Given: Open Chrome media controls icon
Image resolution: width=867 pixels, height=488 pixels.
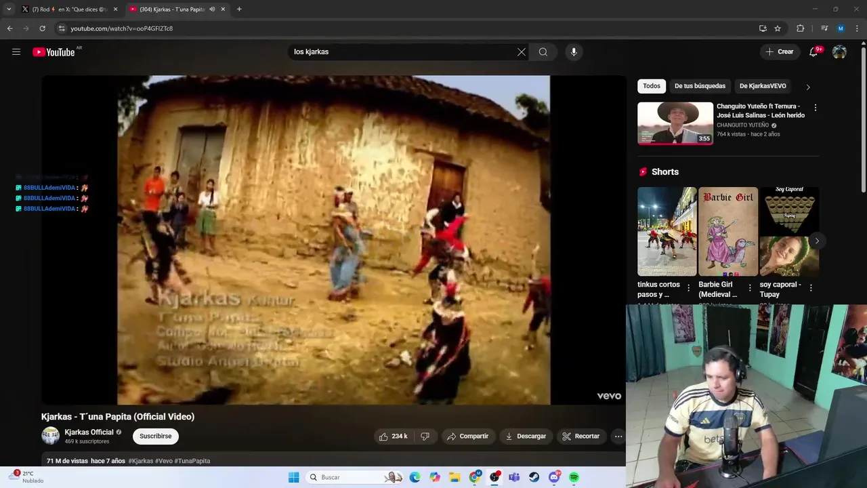Looking at the screenshot, I should point(824,28).
